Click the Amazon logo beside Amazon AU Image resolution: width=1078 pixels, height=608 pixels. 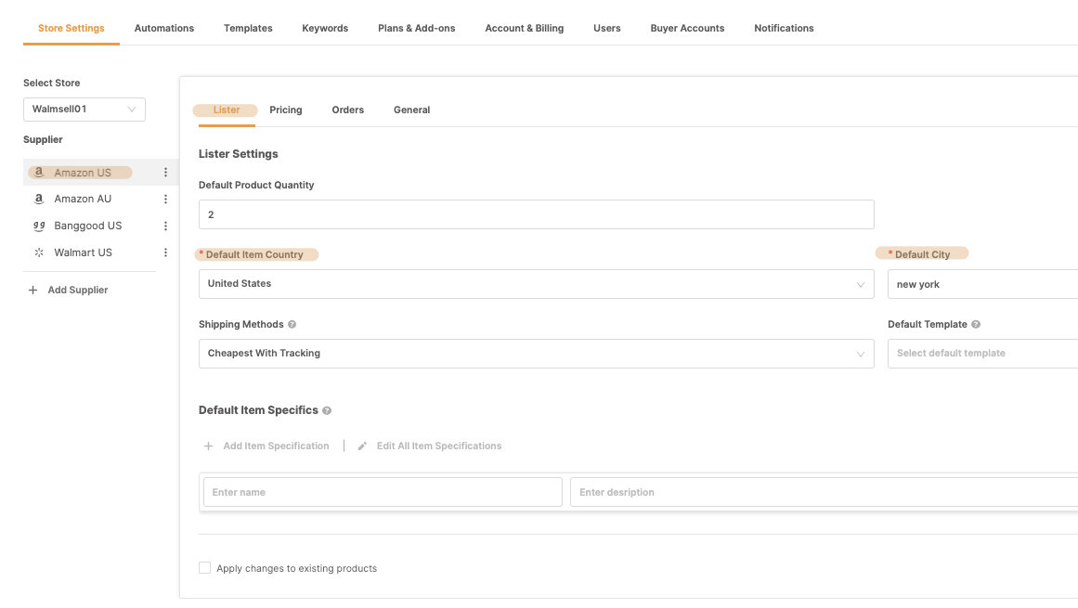tap(39, 200)
